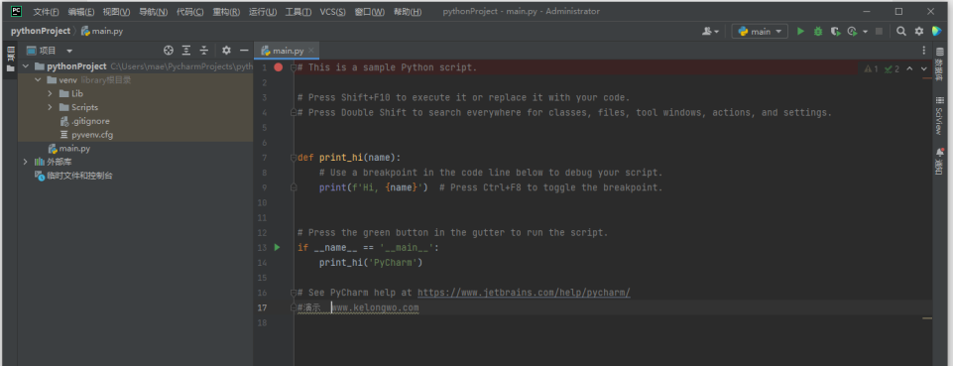Open the VCS(S) menu
Screen dimensions: 953x366
[x=332, y=12]
